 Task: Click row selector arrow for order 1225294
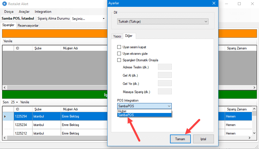[5, 116]
